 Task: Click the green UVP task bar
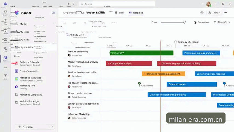coord(141,53)
